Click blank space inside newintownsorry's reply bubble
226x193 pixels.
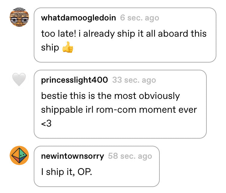pyautogui.click(x=127, y=173)
